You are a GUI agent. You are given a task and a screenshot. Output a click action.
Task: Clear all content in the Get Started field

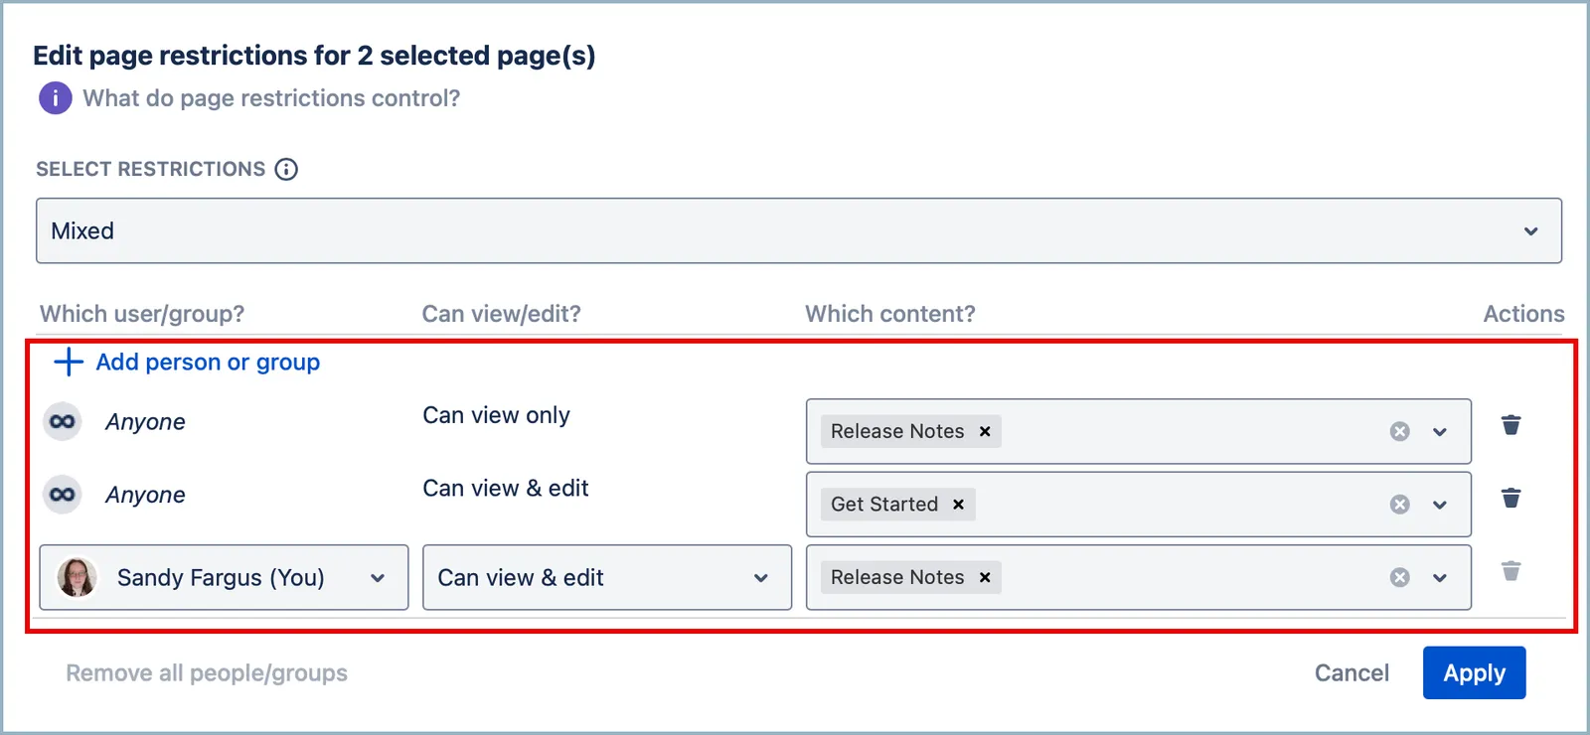click(1400, 505)
